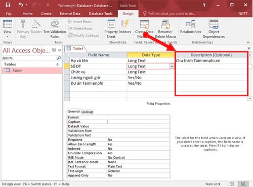This screenshot has width=253, height=187.
Task: Select the Design ribbon tab
Action: (128, 14)
